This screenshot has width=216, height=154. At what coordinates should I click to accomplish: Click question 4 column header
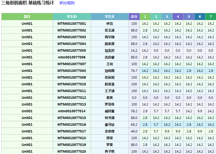(x=178, y=17)
